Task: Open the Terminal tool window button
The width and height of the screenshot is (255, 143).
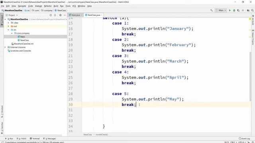Action: (35, 139)
